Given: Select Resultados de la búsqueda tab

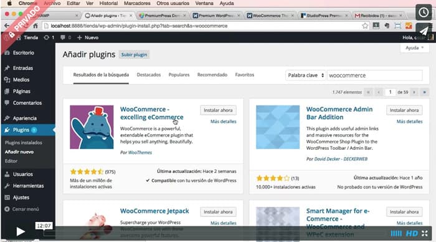Looking at the screenshot, I should 101,75.
